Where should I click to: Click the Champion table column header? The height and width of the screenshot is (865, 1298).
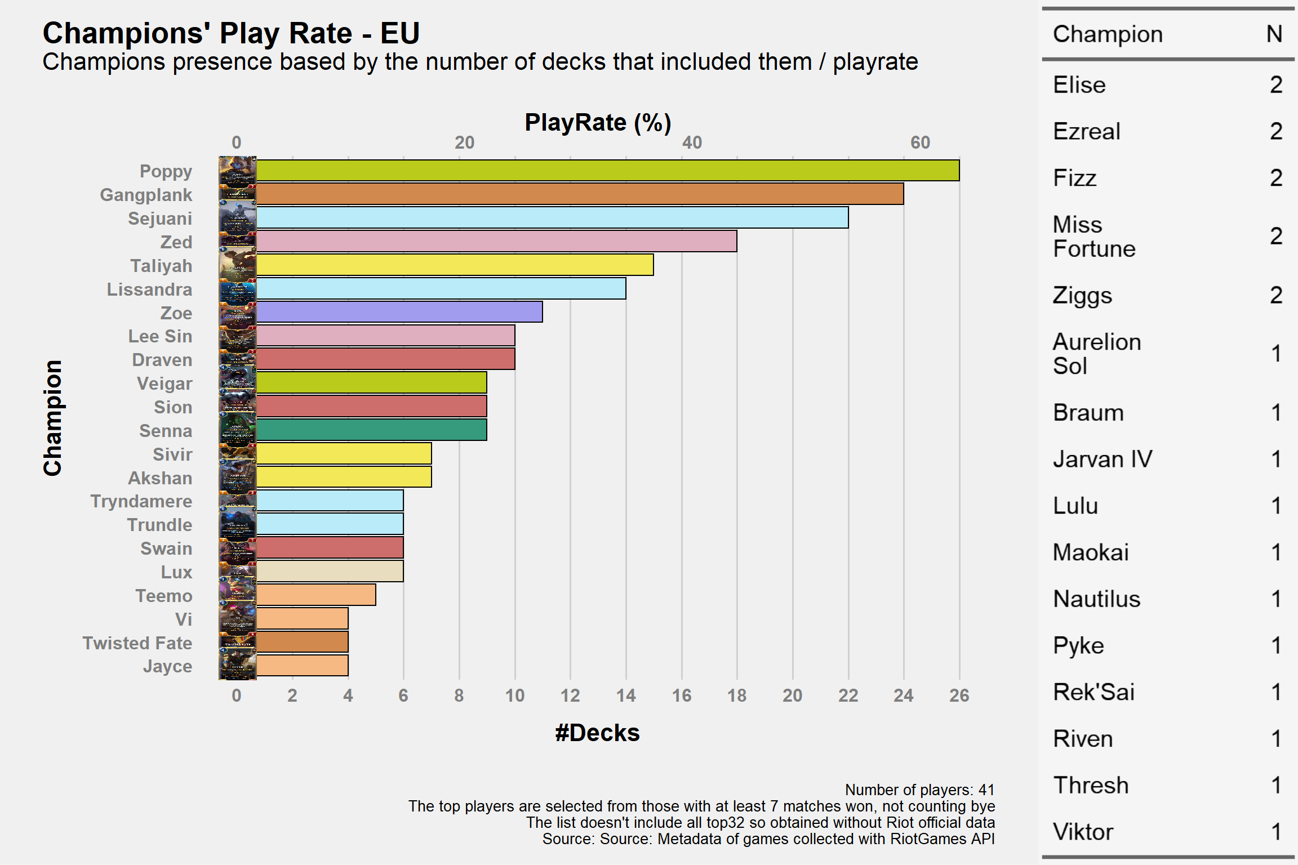[1108, 34]
